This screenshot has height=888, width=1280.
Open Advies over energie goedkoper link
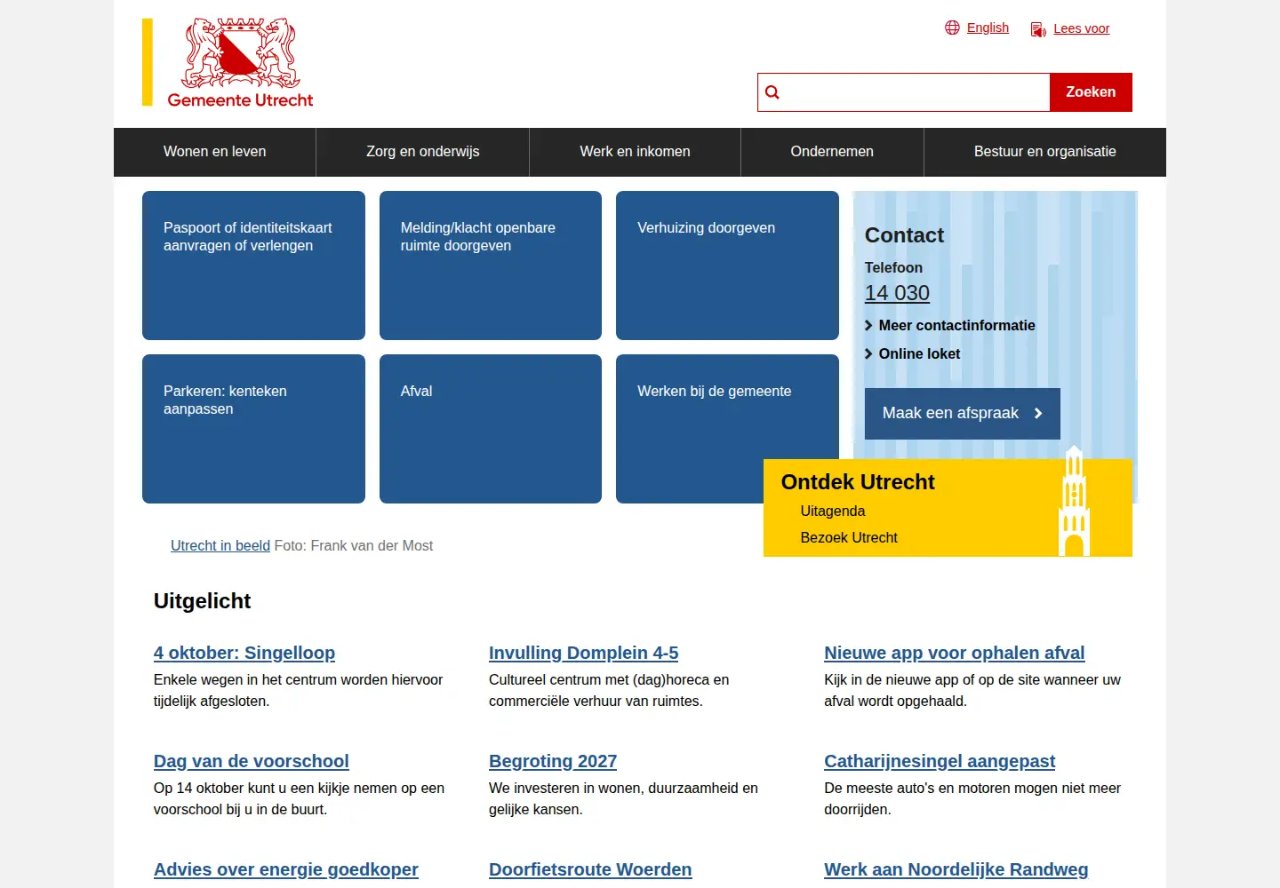click(286, 870)
